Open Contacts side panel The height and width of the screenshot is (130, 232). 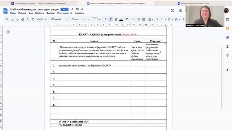pyautogui.click(x=227, y=47)
